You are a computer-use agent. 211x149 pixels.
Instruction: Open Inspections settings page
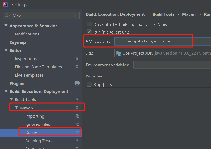pyautogui.click(x=26, y=59)
